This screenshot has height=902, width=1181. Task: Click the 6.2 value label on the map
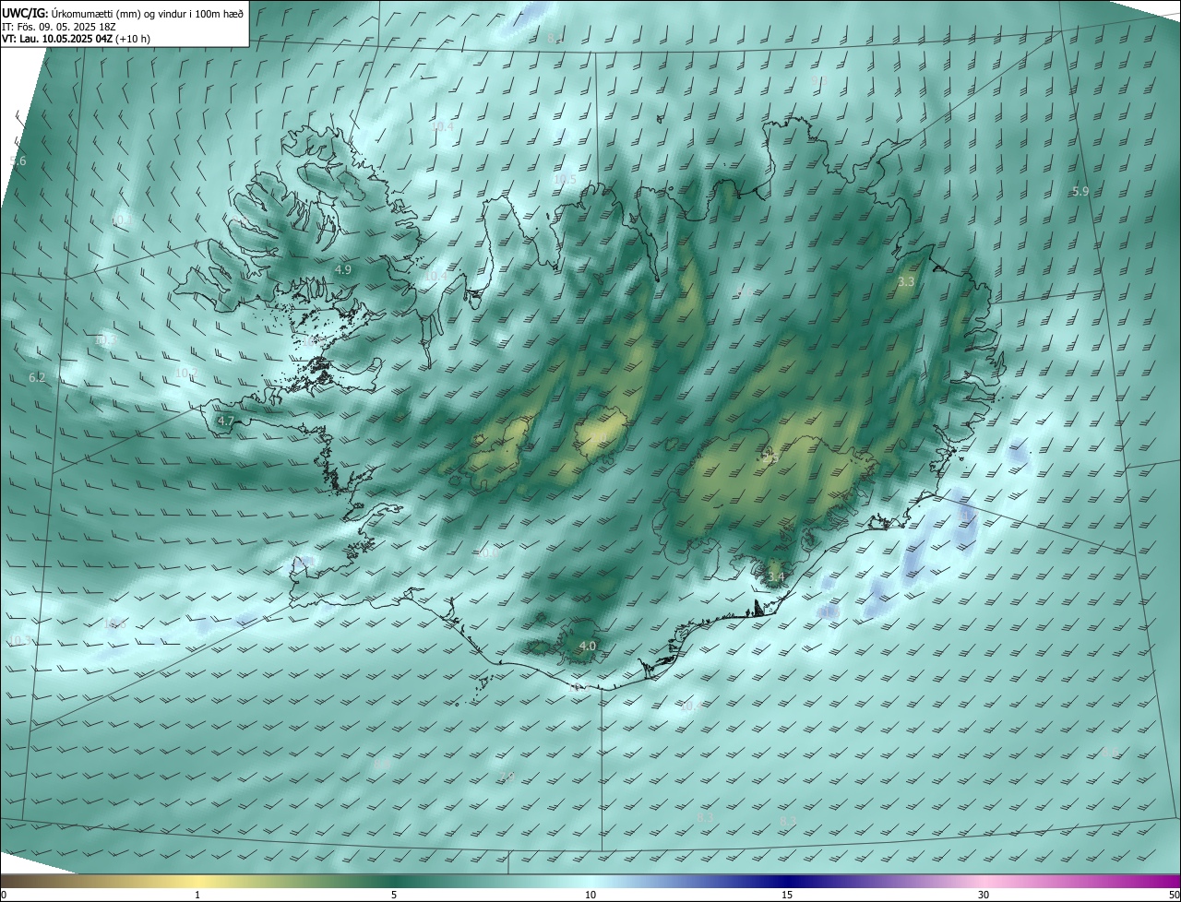37,377
